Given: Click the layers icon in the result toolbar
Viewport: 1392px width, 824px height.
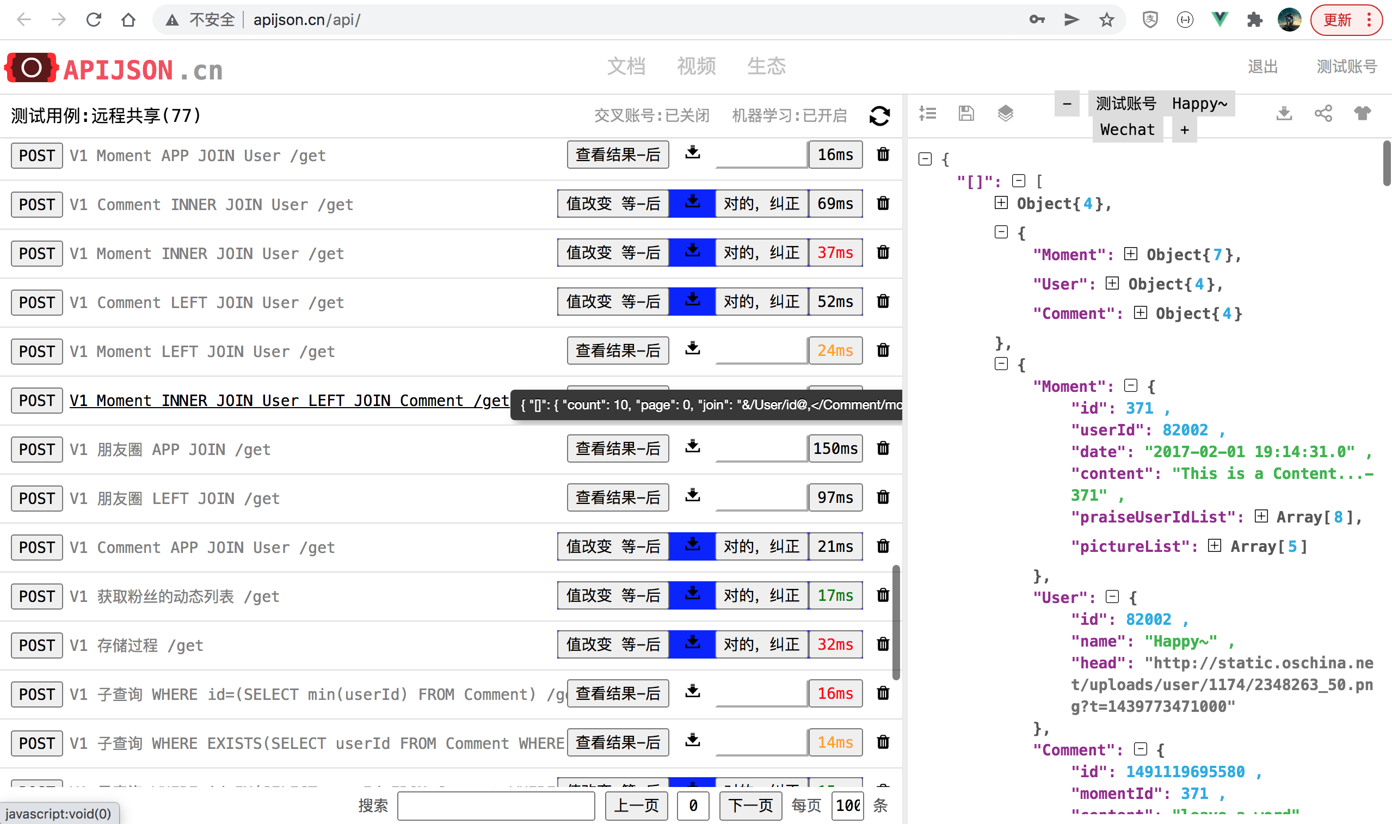Looking at the screenshot, I should point(1005,113).
